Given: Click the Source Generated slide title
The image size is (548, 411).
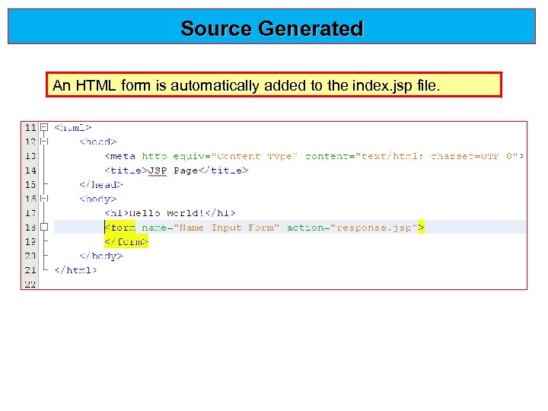Looking at the screenshot, I should click(x=272, y=28).
